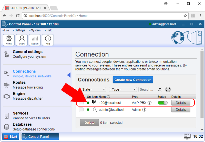Click the Admin type help question mark
The height and width of the screenshot is (142, 205).
(x=144, y=110)
